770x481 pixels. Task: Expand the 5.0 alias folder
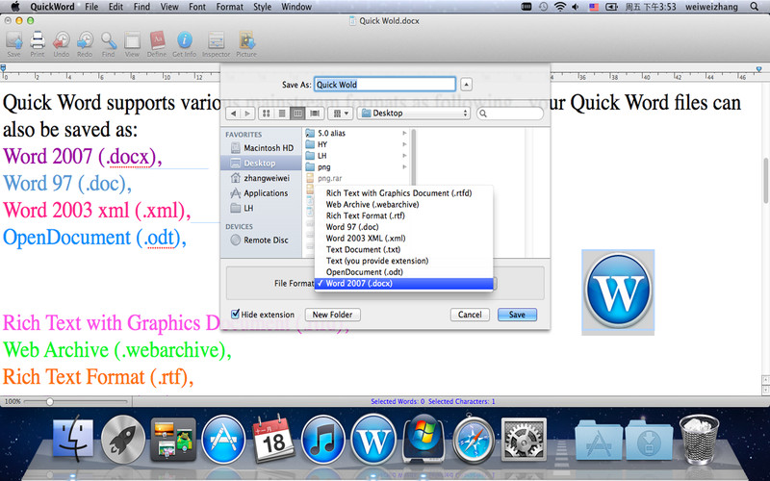click(x=404, y=133)
